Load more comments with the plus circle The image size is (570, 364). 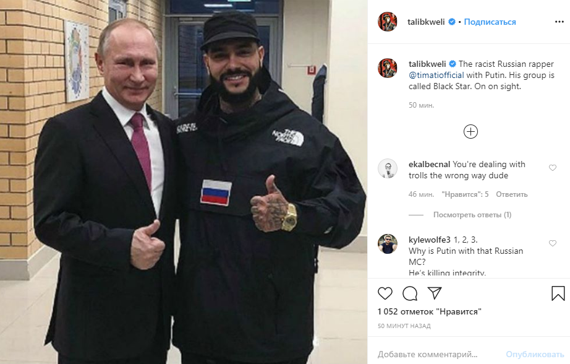[x=470, y=131]
